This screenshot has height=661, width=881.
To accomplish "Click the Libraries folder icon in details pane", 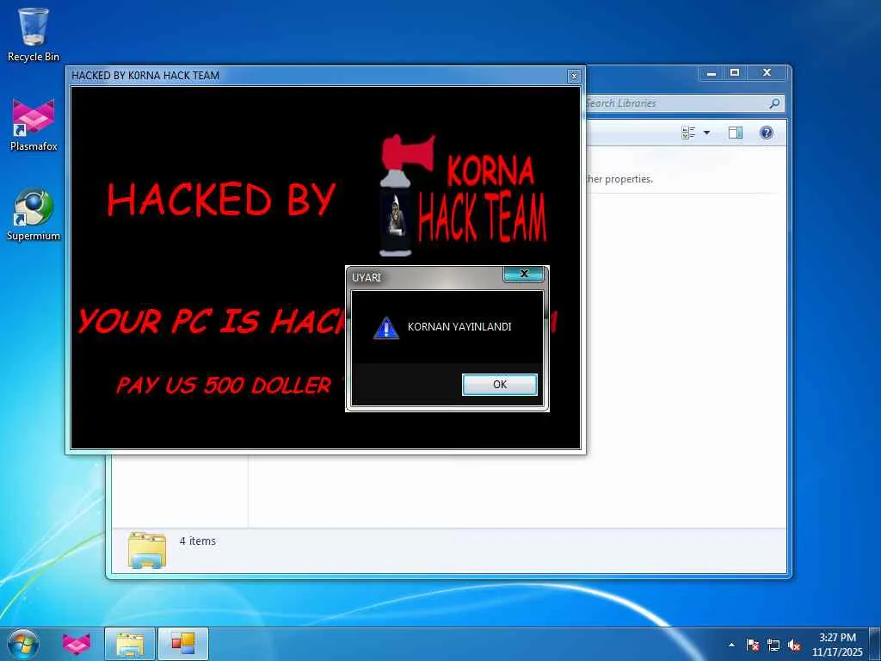I will (146, 550).
